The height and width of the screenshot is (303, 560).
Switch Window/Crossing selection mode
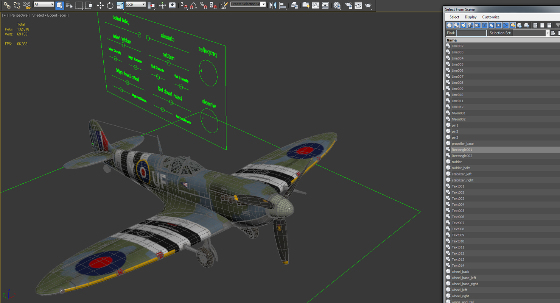(89, 5)
